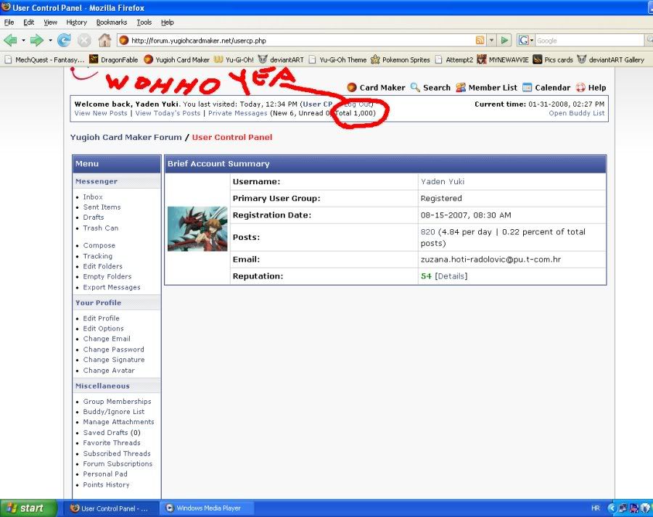The height and width of the screenshot is (517, 653).
Task: Open the Yugioh Card Maker bookmark
Action: click(x=176, y=60)
